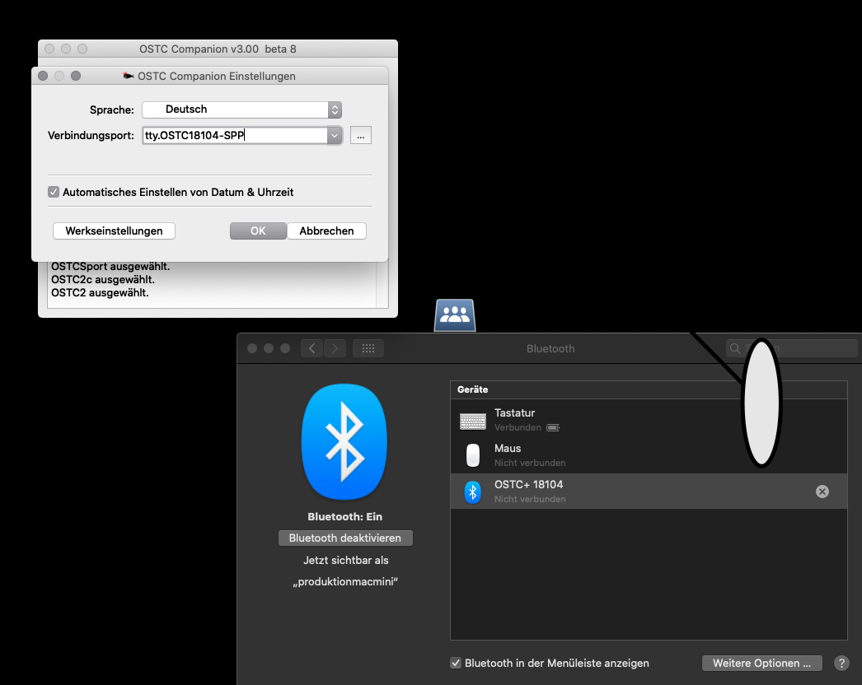Image resolution: width=862 pixels, height=685 pixels.
Task: Go back in System Preferences
Action: click(x=312, y=348)
